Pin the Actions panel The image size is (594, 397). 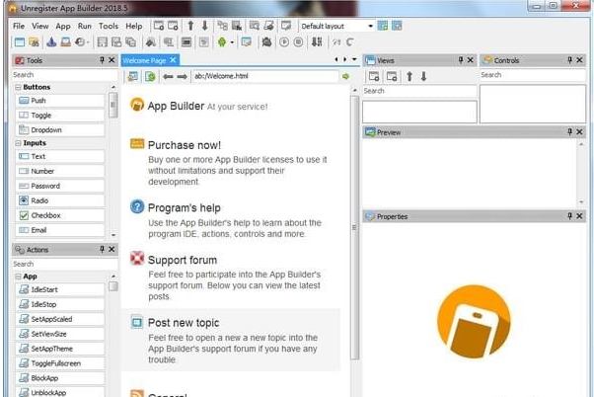(x=102, y=249)
